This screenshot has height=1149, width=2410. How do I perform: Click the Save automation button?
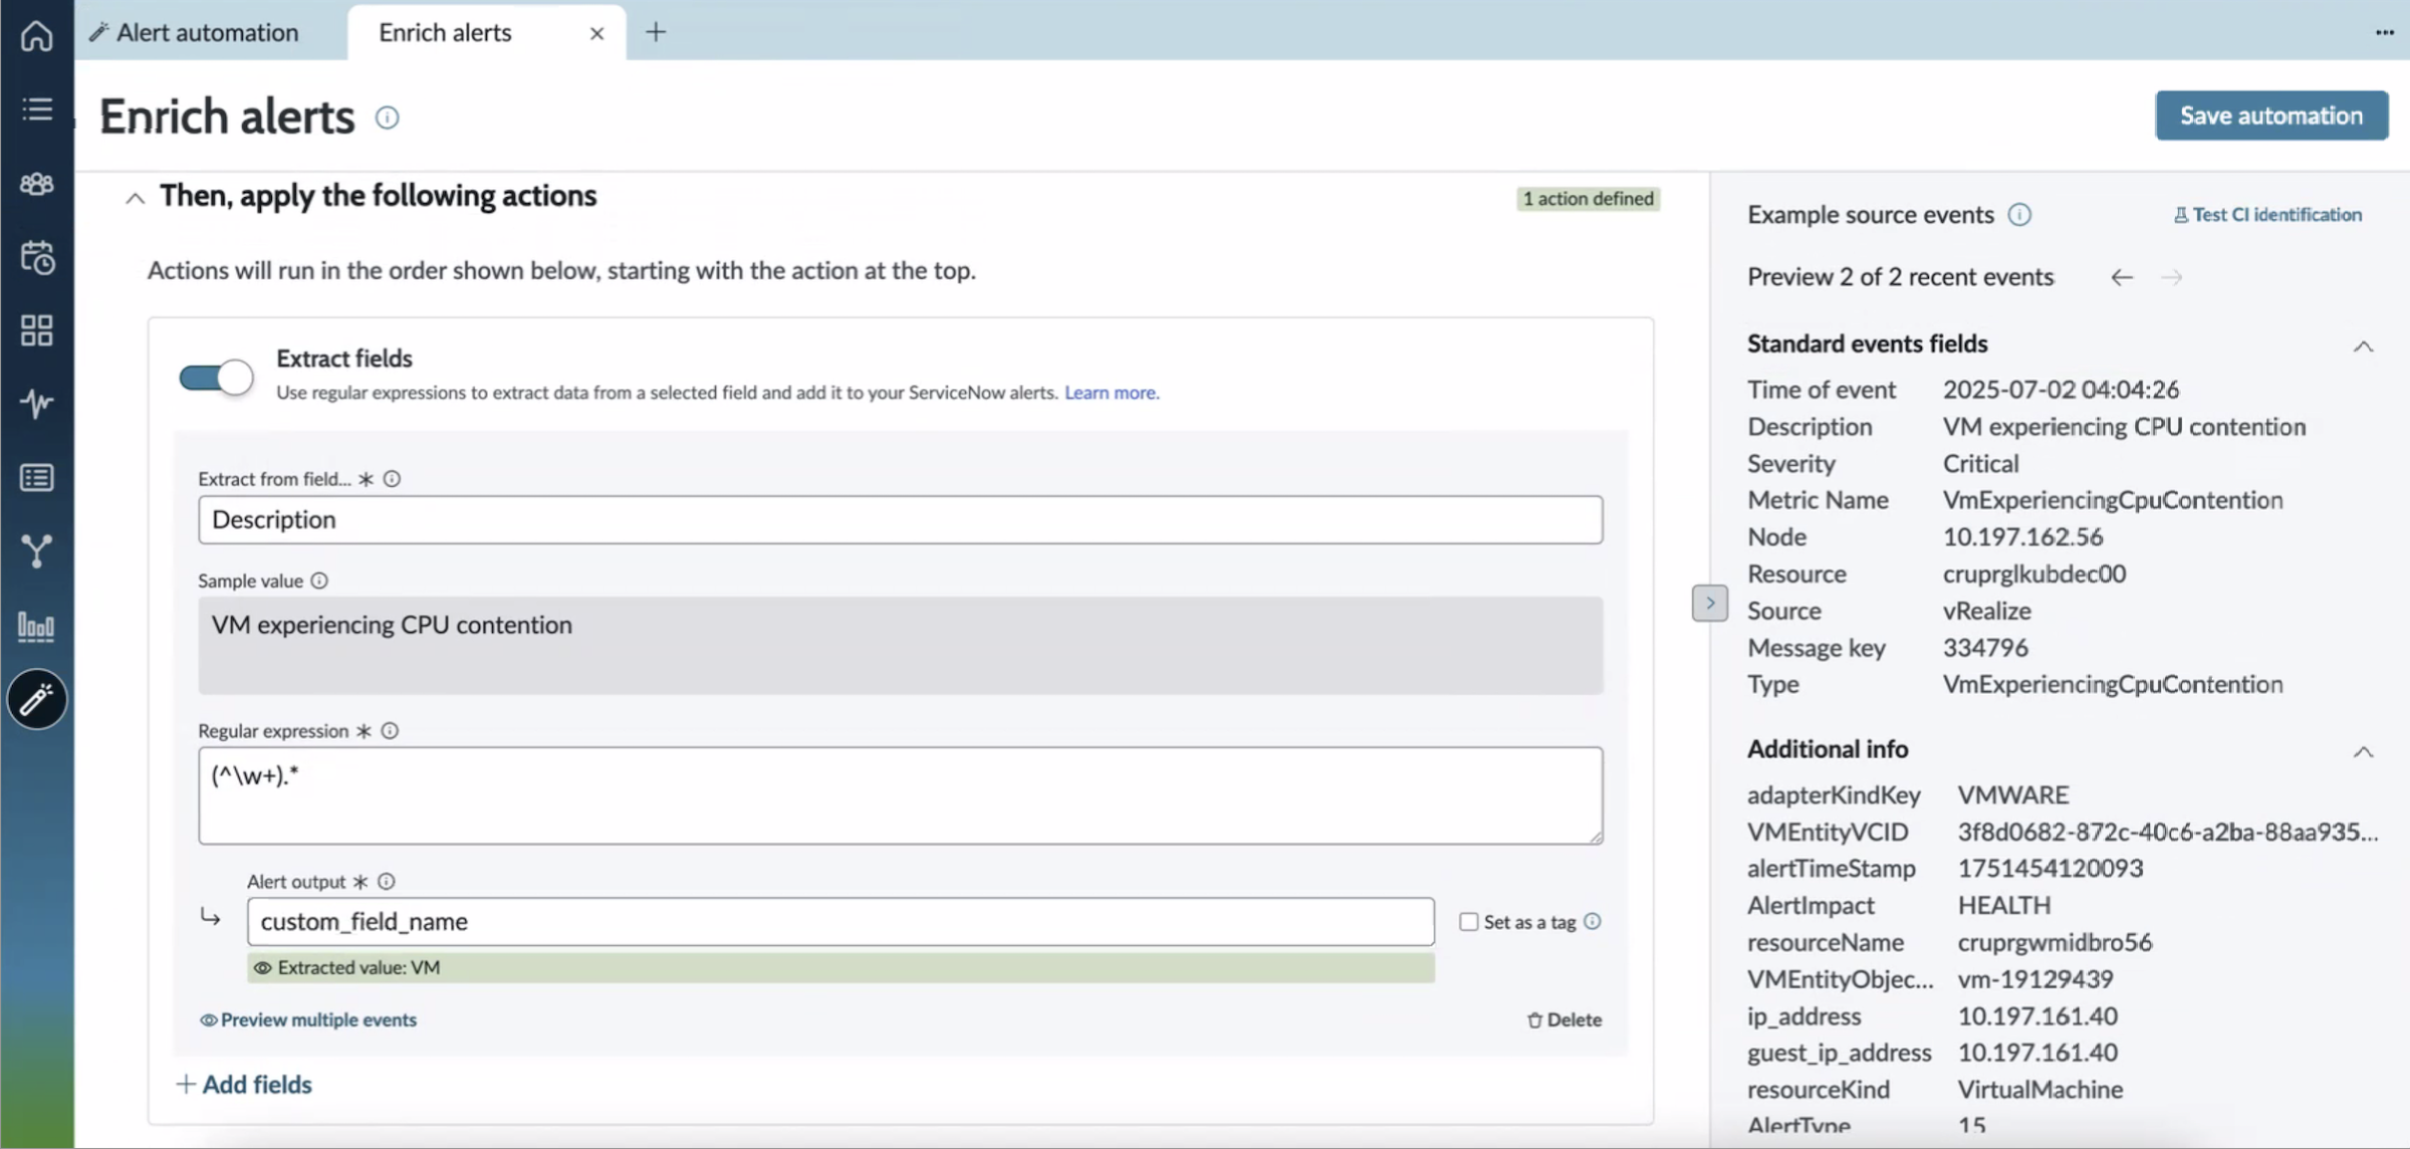2272,115
